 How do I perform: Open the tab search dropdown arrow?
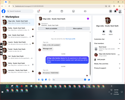click(x=2, y=2)
